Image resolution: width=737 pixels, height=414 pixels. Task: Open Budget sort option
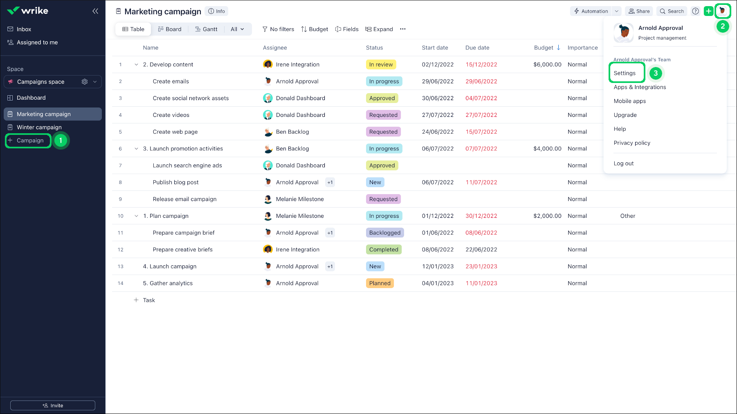coord(315,29)
